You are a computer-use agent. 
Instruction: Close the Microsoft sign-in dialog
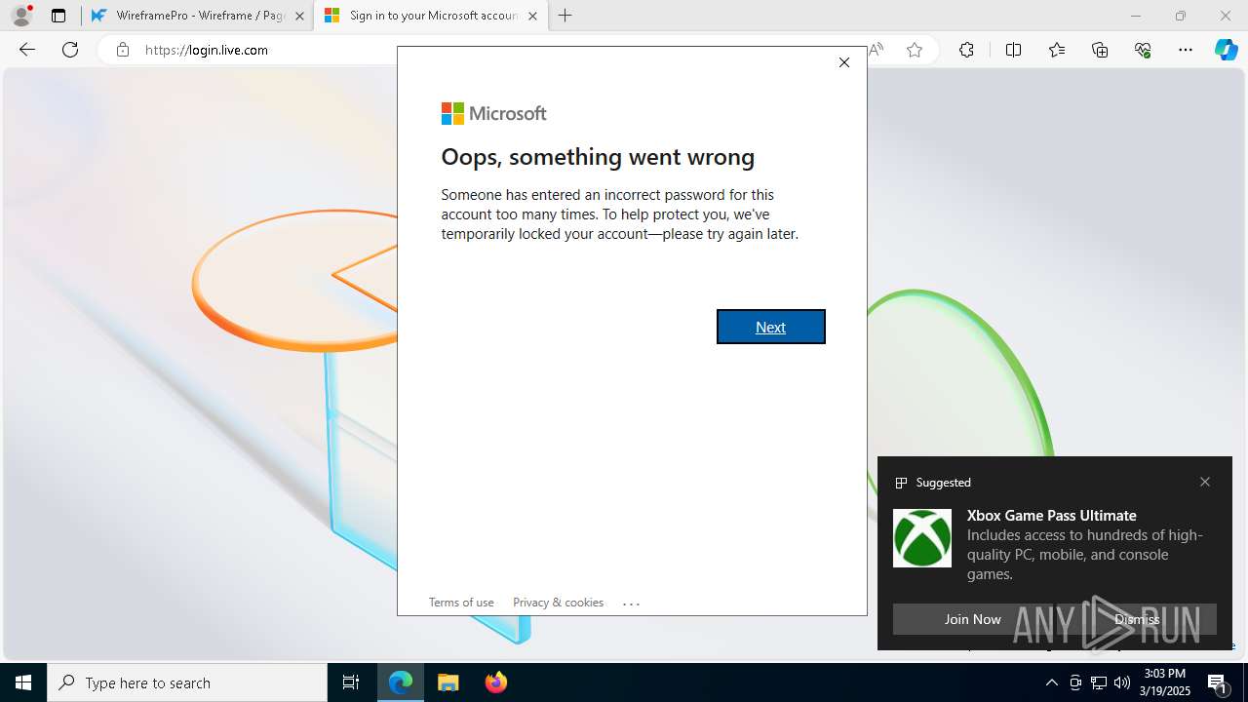coord(844,62)
